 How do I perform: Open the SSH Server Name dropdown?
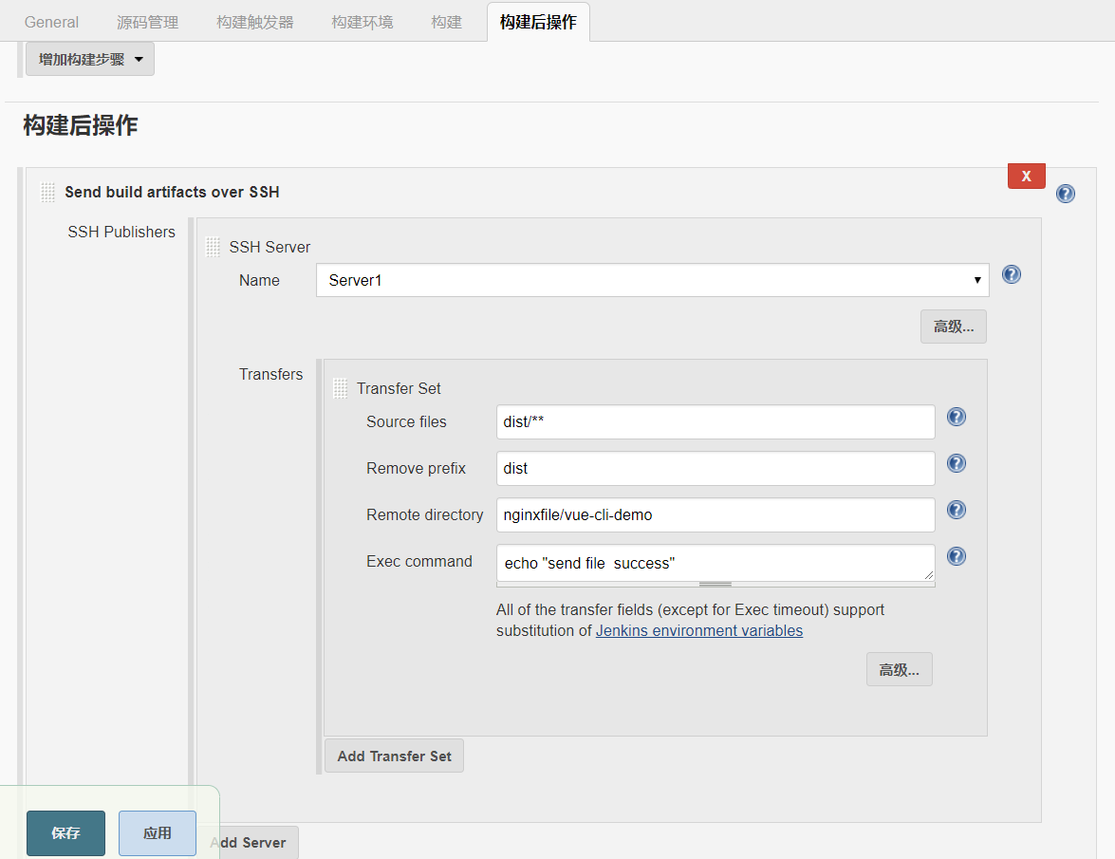click(x=652, y=280)
